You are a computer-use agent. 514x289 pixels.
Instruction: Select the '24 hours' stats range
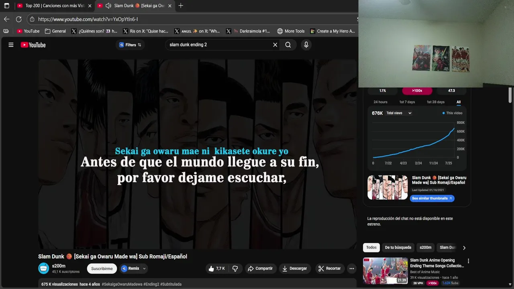click(x=380, y=102)
